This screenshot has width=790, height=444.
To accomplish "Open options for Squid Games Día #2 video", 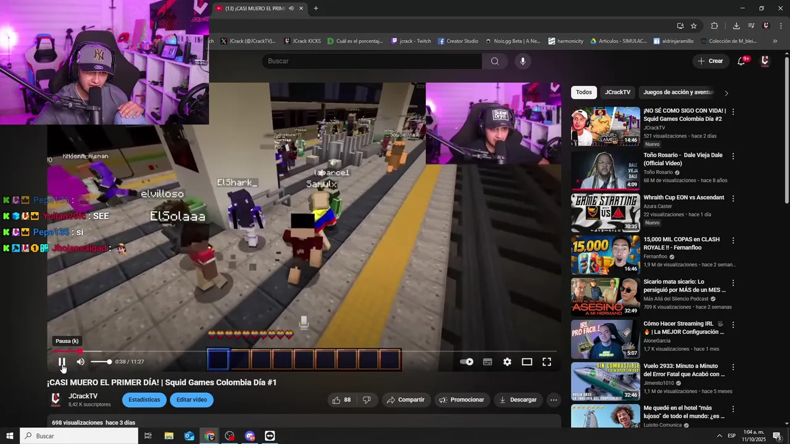I will [x=733, y=112].
